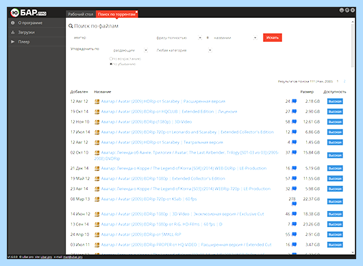This screenshot has height=266, width=363.
Task: Click the comments icon under 278
Action: point(294,204)
